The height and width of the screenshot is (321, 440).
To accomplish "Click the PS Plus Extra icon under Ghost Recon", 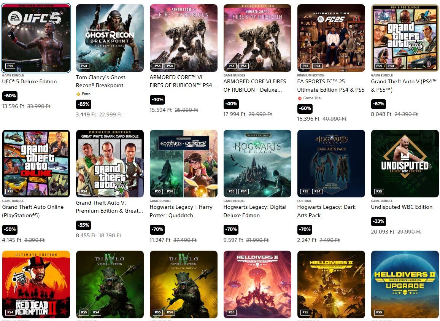I will tap(78, 94).
